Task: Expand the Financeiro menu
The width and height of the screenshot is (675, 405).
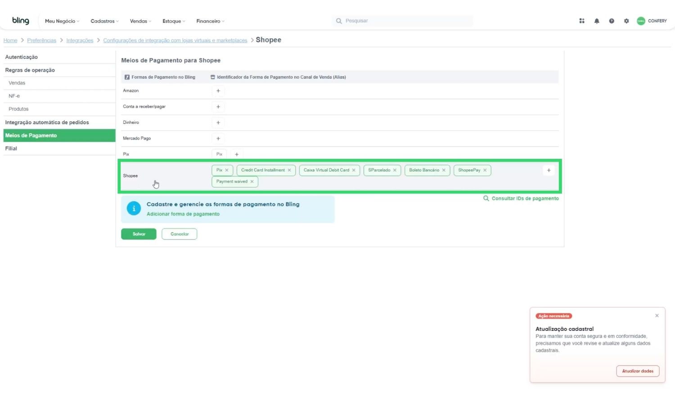Action: (x=210, y=21)
